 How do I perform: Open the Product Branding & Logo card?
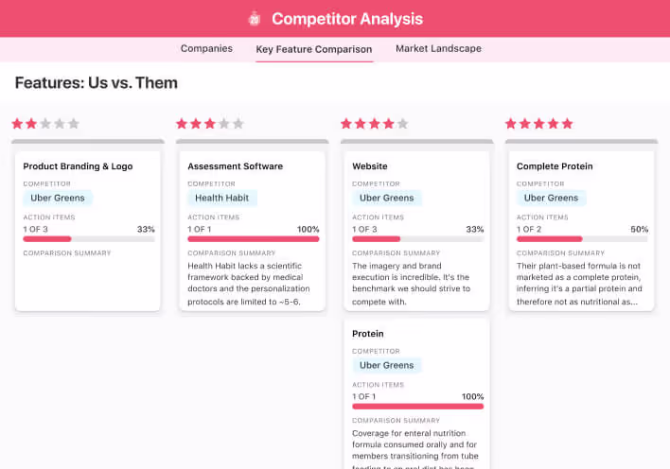(x=78, y=166)
